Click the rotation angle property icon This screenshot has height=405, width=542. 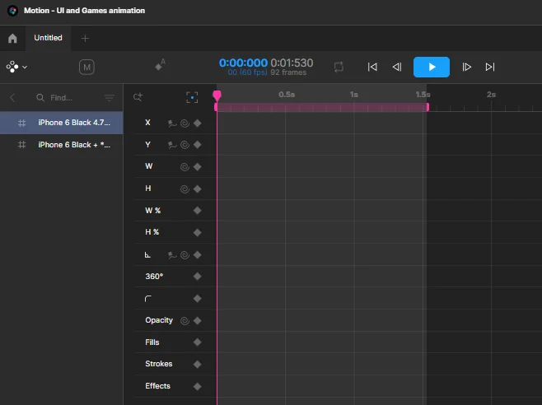pyautogui.click(x=147, y=255)
